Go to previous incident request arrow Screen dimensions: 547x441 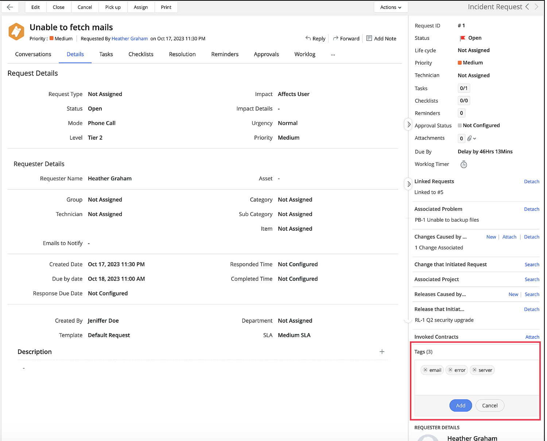pyautogui.click(x=527, y=7)
